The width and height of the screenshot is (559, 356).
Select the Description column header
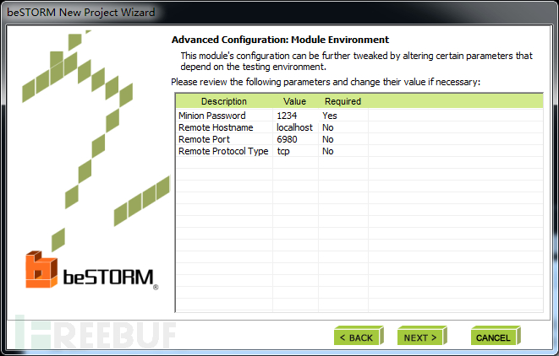tap(224, 101)
